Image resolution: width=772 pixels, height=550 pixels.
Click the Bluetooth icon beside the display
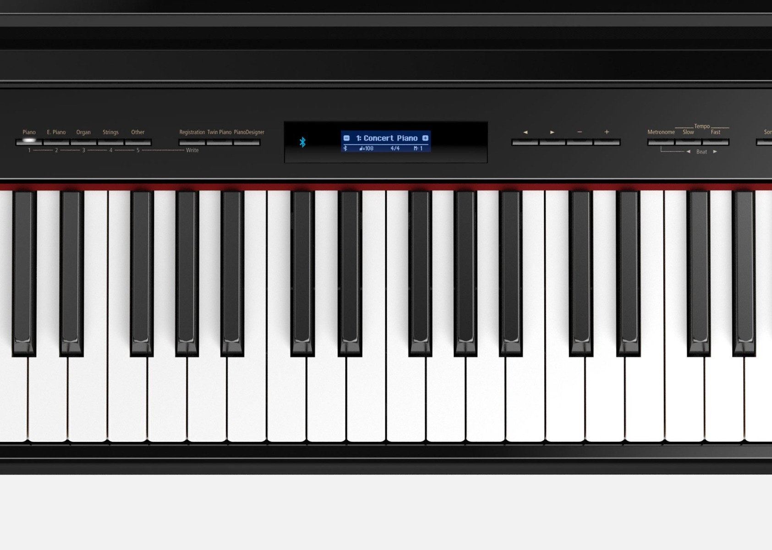click(302, 142)
